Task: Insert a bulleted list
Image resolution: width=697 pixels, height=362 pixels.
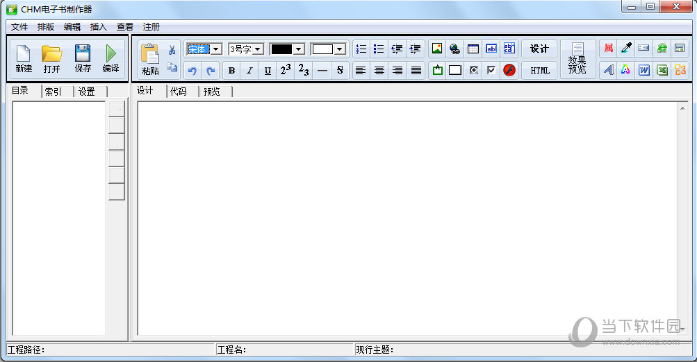Action: 379,49
